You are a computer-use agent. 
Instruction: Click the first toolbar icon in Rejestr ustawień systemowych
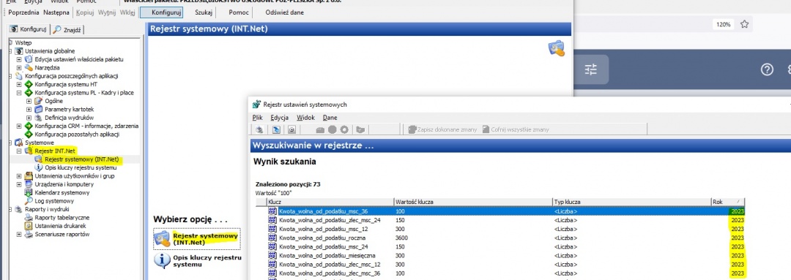pyautogui.click(x=260, y=129)
